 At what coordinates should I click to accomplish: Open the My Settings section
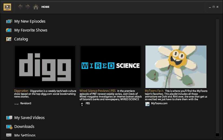tap(25, 135)
